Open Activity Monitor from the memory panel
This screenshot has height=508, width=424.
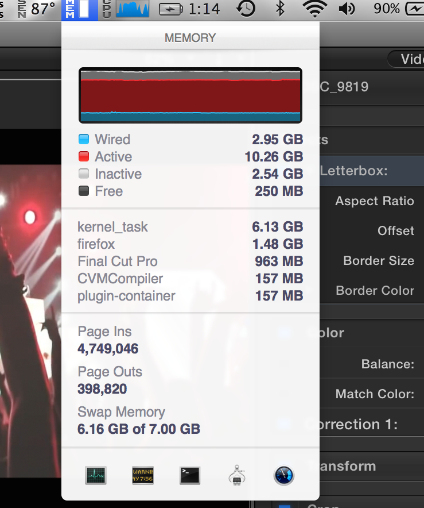96,475
